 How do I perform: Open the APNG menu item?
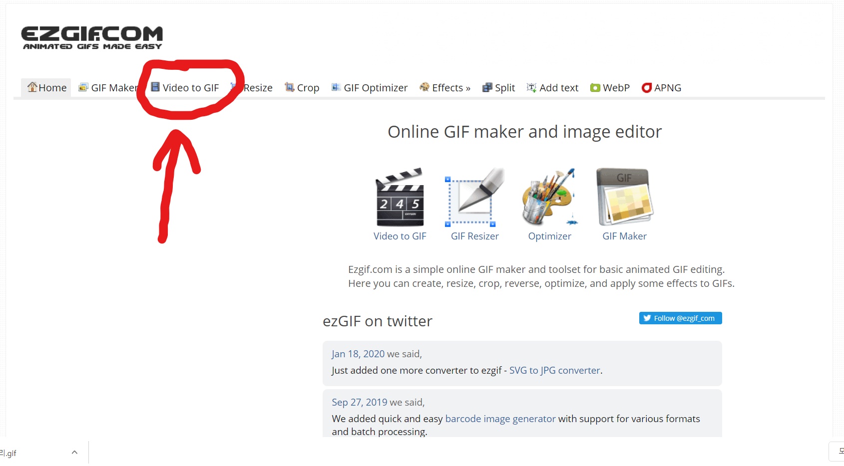pyautogui.click(x=662, y=88)
